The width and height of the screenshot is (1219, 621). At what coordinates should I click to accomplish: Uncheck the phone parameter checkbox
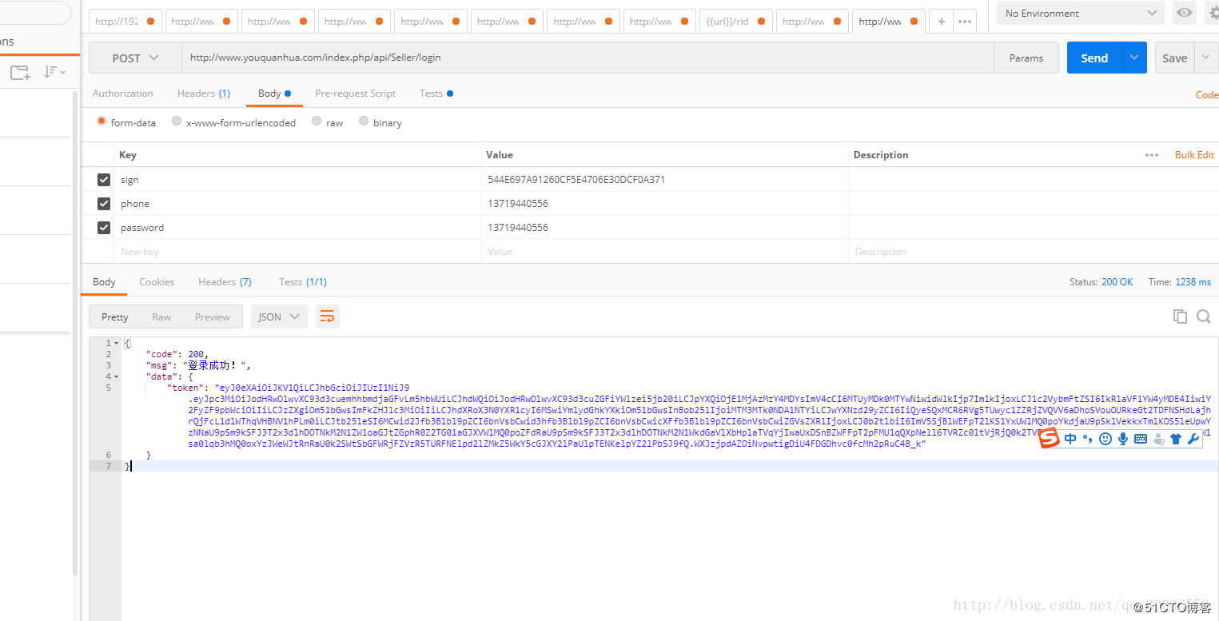[103, 204]
